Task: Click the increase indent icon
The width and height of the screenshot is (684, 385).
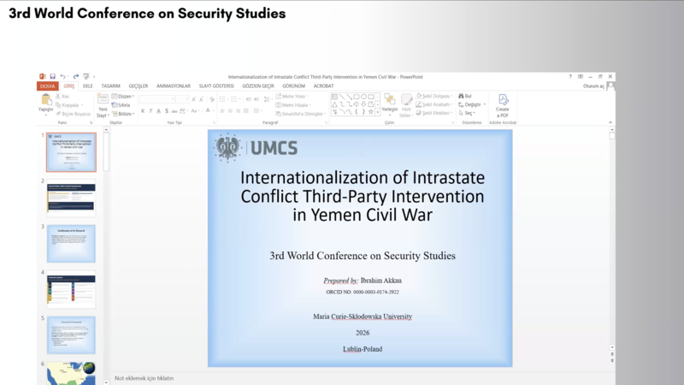Action: 256,99
